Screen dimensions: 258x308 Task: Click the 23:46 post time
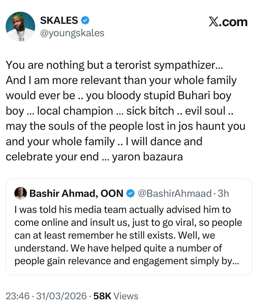18,296
